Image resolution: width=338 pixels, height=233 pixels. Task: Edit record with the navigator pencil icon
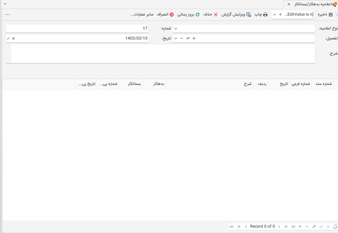click(x=314, y=226)
